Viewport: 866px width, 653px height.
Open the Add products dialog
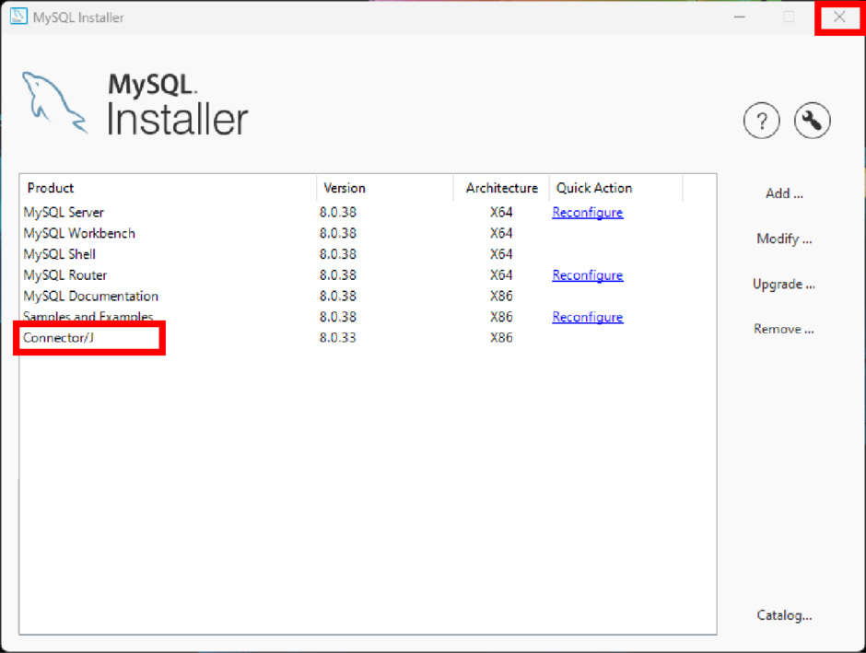click(783, 193)
